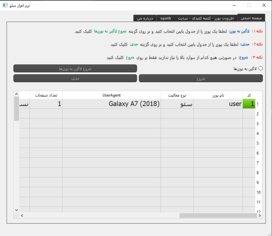Click the app icon in the title bar
The height and width of the screenshot is (236, 272).
5,5
